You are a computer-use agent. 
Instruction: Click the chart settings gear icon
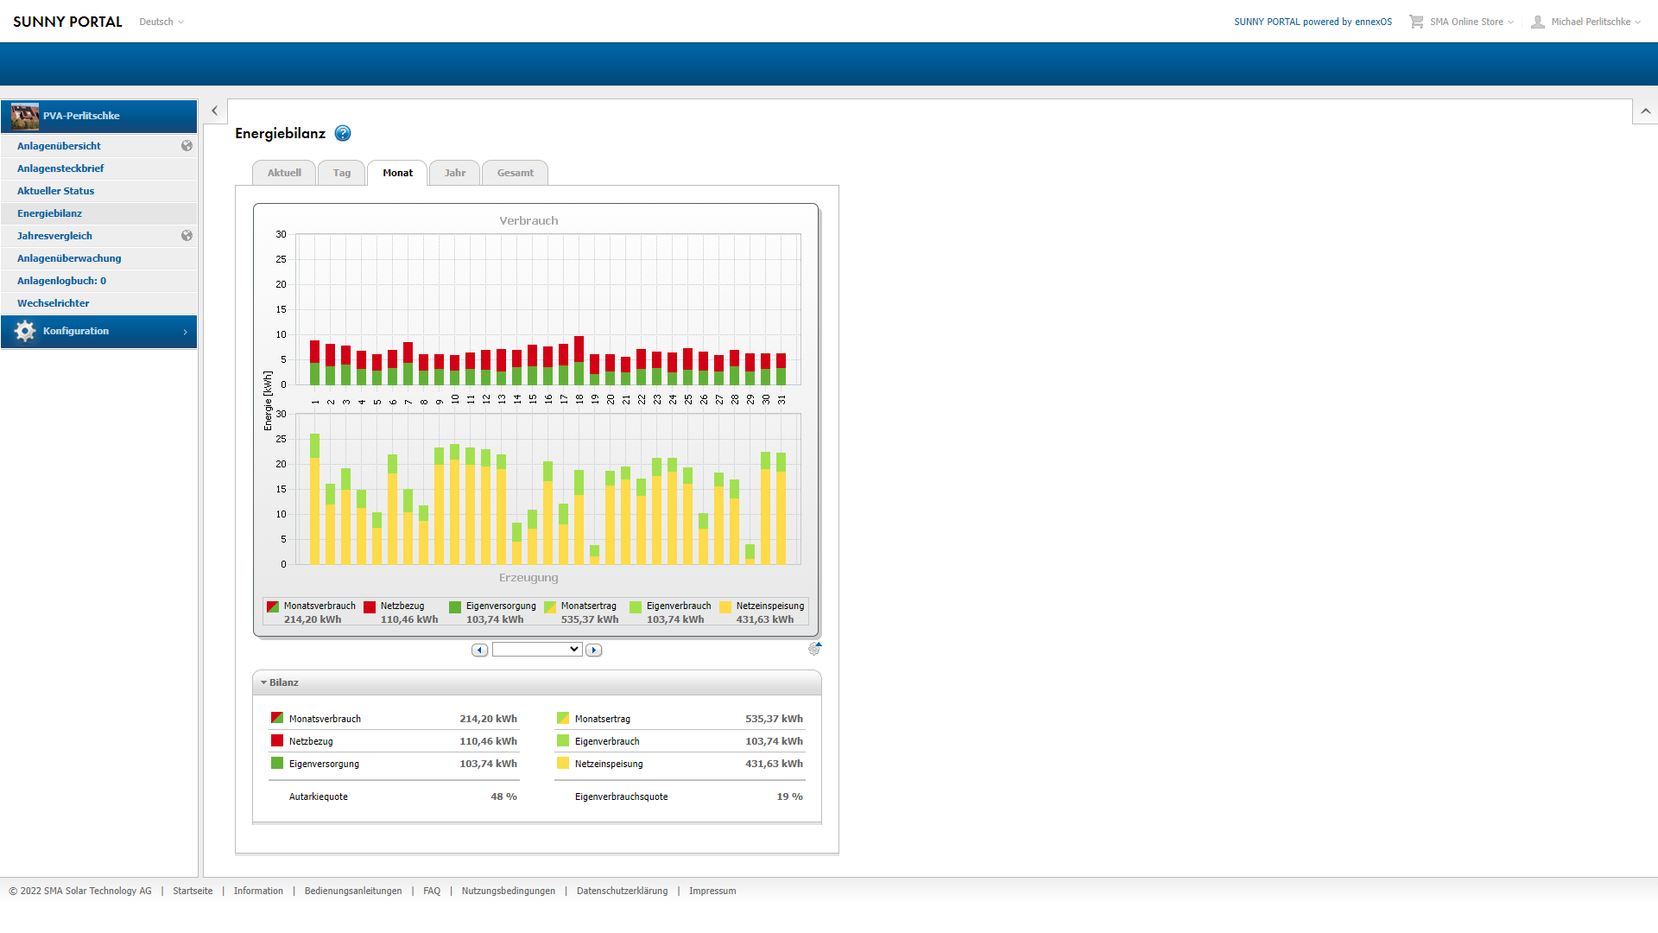814,649
